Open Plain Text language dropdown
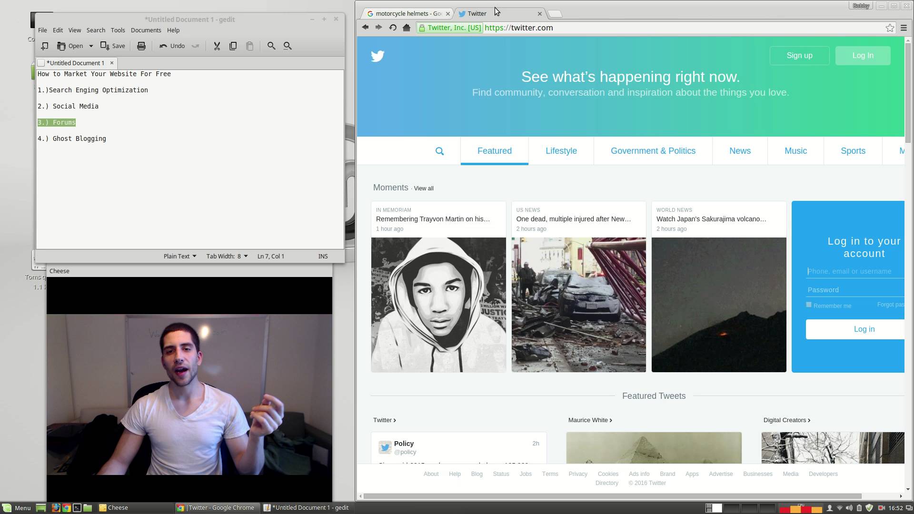Viewport: 914px width, 514px height. 179,256
